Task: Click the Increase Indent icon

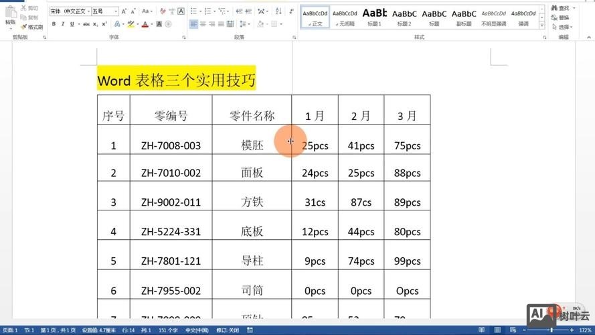Action: [x=248, y=11]
